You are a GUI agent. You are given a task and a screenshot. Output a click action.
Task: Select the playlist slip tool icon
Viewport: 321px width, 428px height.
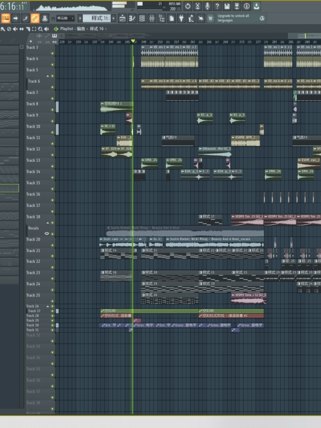click(x=21, y=29)
